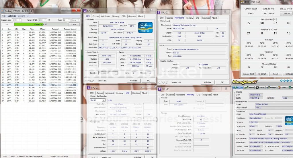This screenshot has width=293, height=158.
Task: Click the Intel Core i7 logo in CPU-Z
Action: point(145,28)
